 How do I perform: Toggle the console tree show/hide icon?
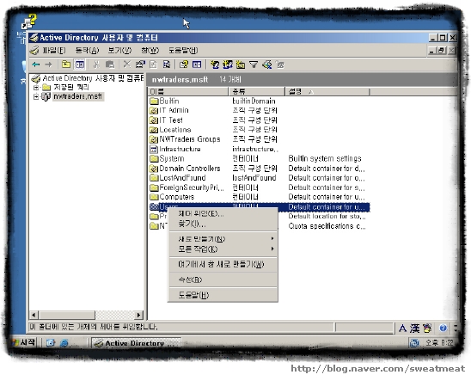80,64
